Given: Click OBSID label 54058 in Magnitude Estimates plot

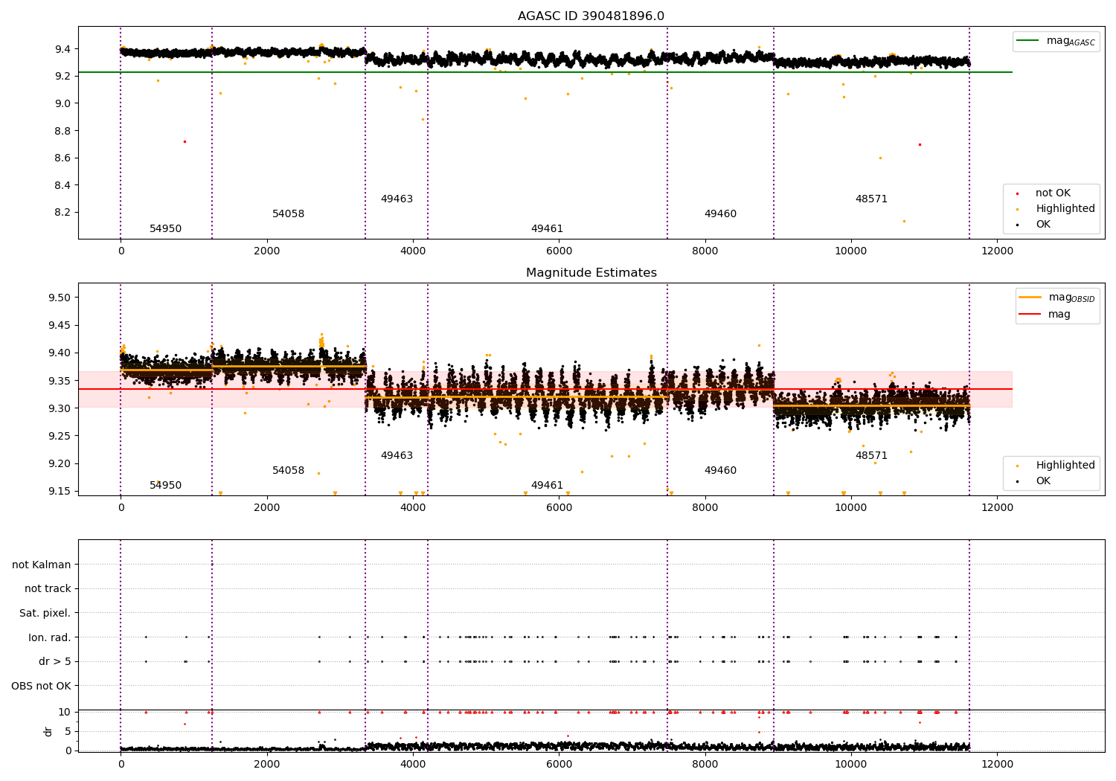Looking at the screenshot, I should tap(288, 471).
